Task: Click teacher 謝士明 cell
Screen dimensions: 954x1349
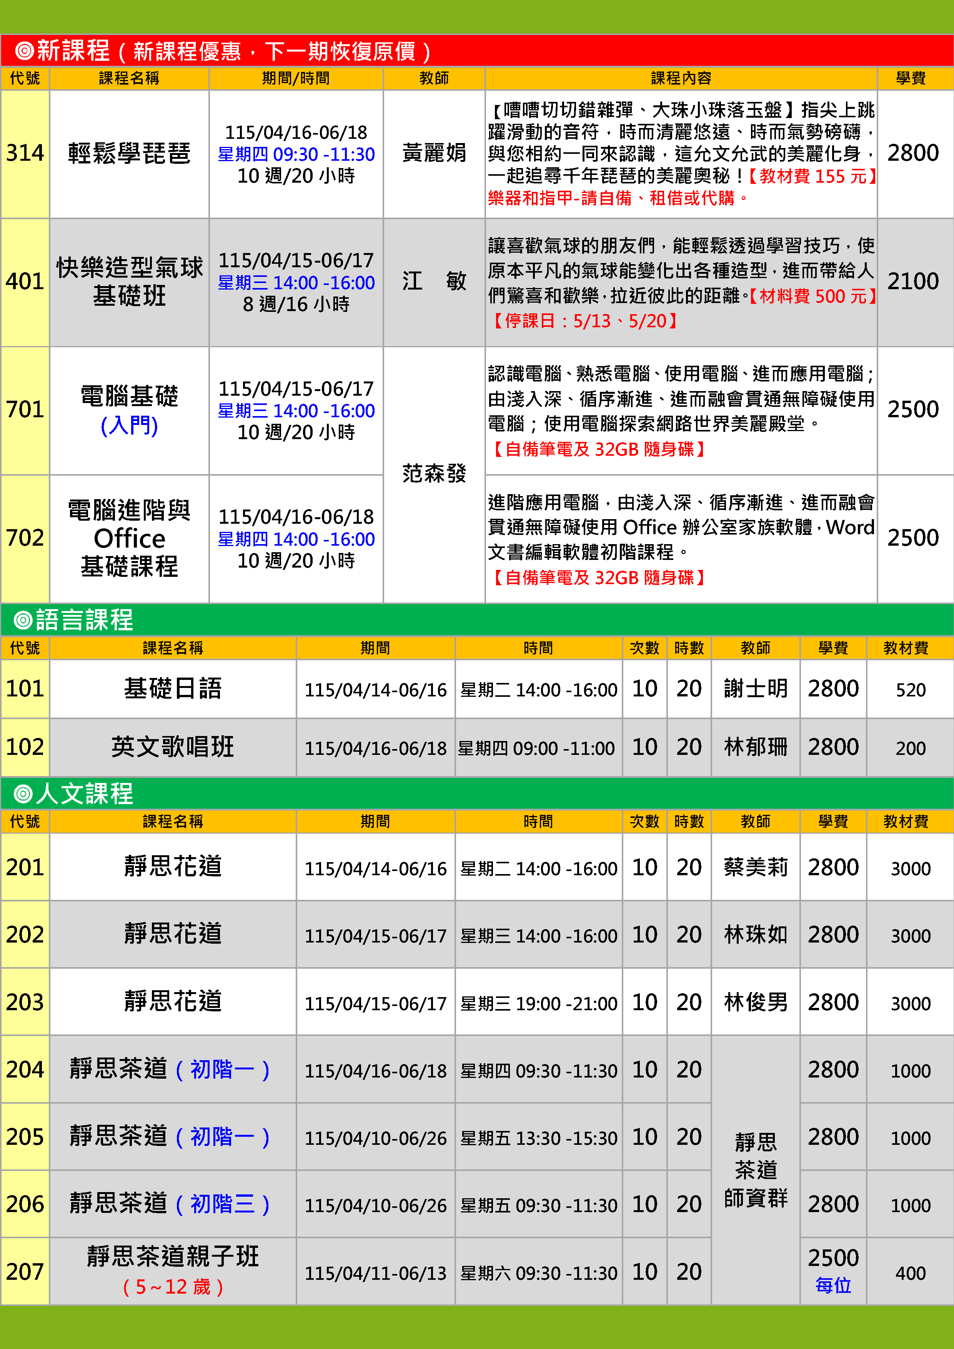Action: [x=755, y=689]
